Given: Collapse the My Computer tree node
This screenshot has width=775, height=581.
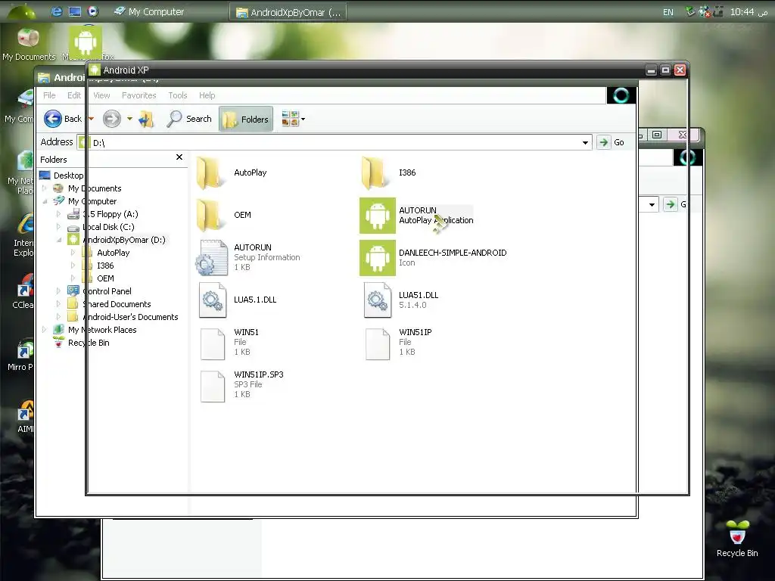Looking at the screenshot, I should coord(45,201).
